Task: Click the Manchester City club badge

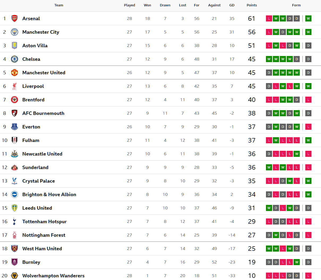Action: pos(14,32)
